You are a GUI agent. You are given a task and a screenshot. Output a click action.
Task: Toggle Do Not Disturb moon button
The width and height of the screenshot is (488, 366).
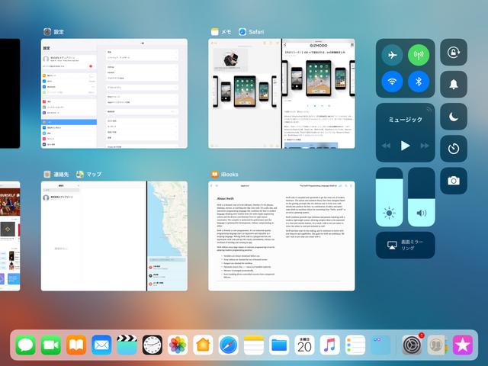(x=454, y=117)
